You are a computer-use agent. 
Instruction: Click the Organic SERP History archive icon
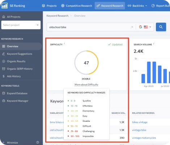pos(4,69)
